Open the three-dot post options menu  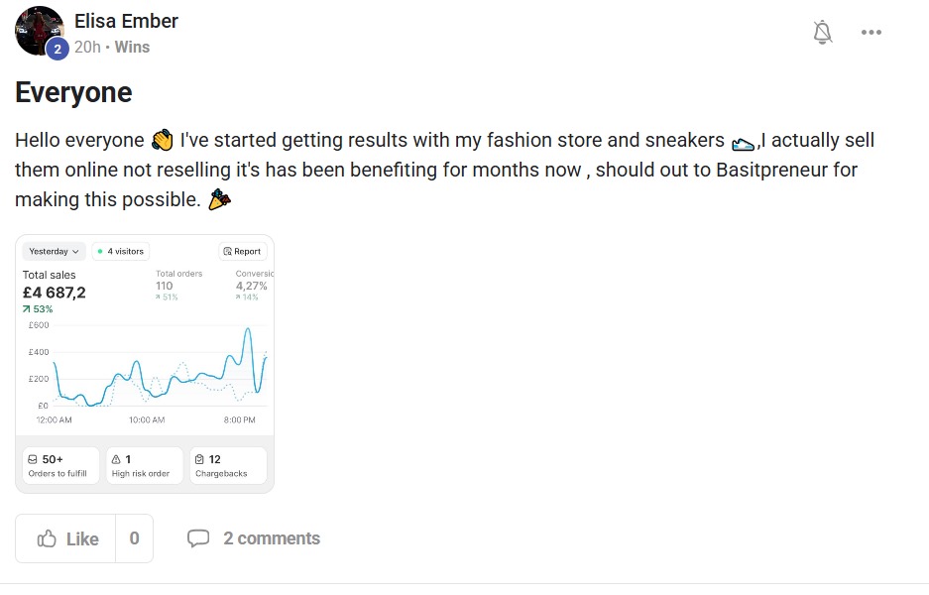coord(871,32)
